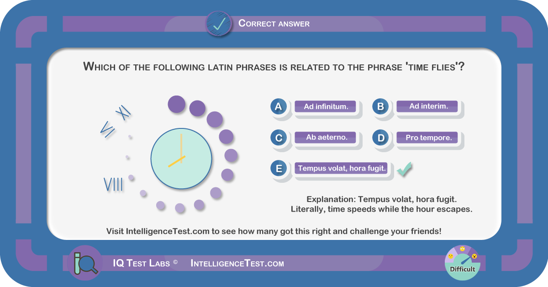Click the teal checkmark beside answer E

pos(404,169)
